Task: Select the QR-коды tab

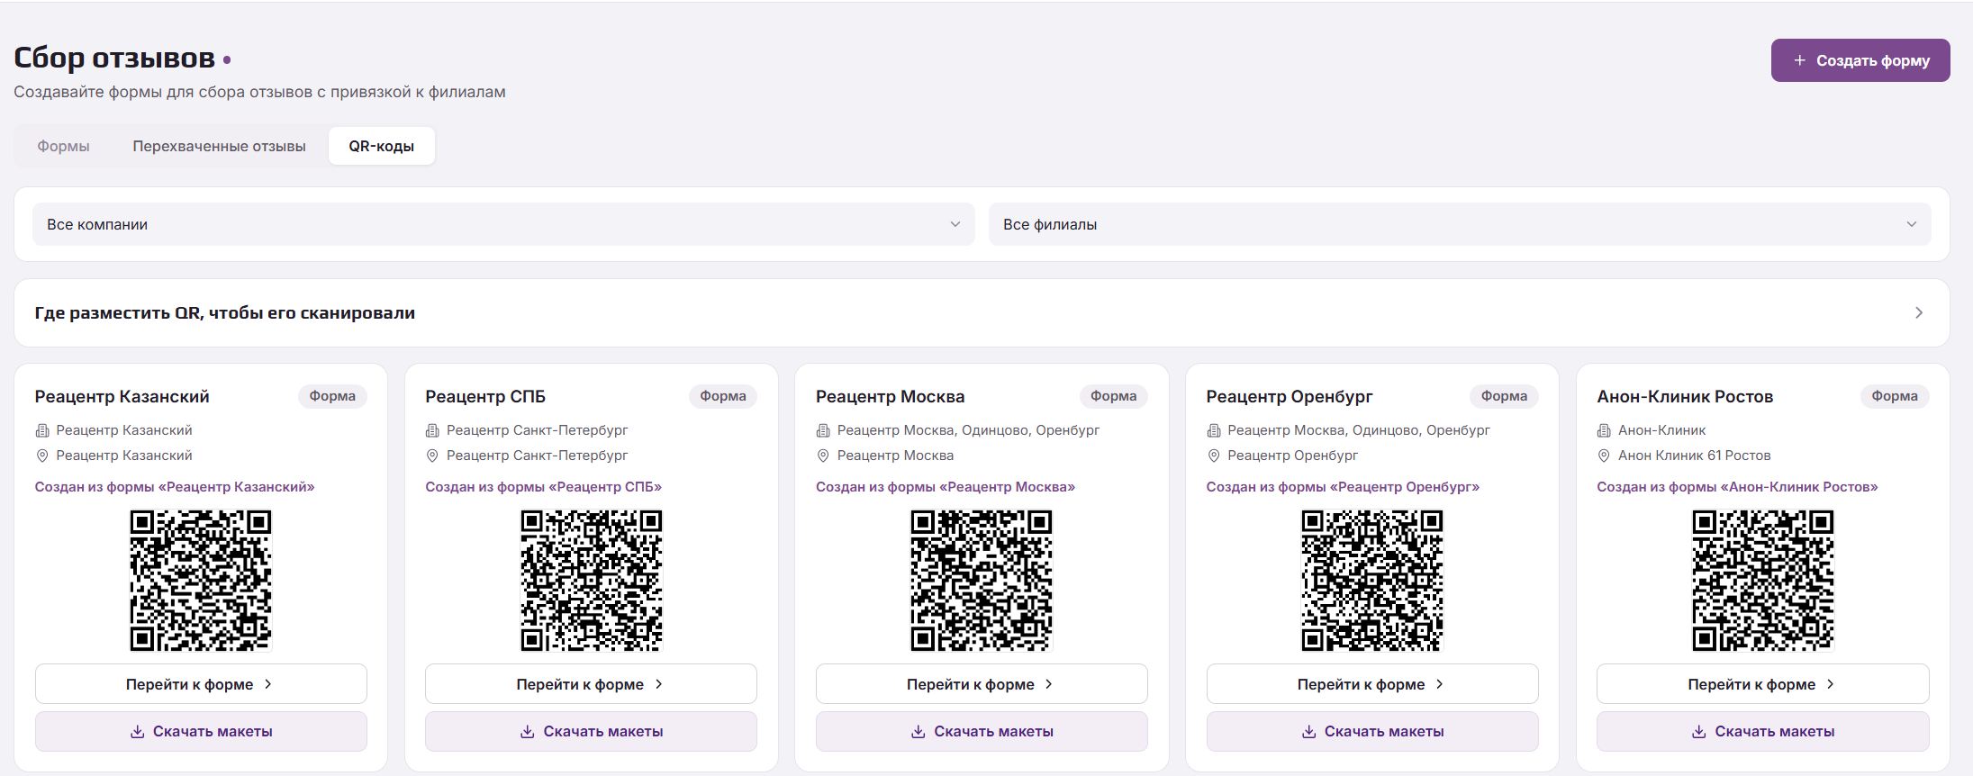Action: click(382, 146)
